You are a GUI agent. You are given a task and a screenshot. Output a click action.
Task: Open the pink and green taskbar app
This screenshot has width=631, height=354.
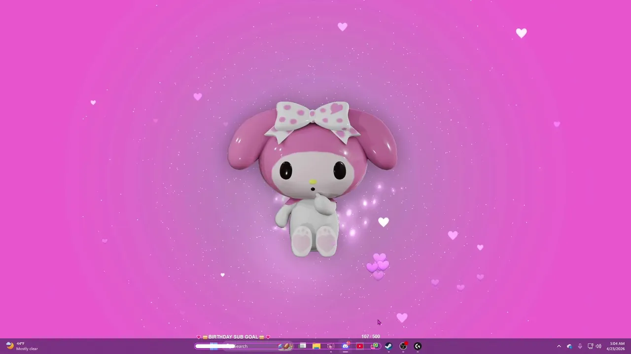(x=375, y=346)
